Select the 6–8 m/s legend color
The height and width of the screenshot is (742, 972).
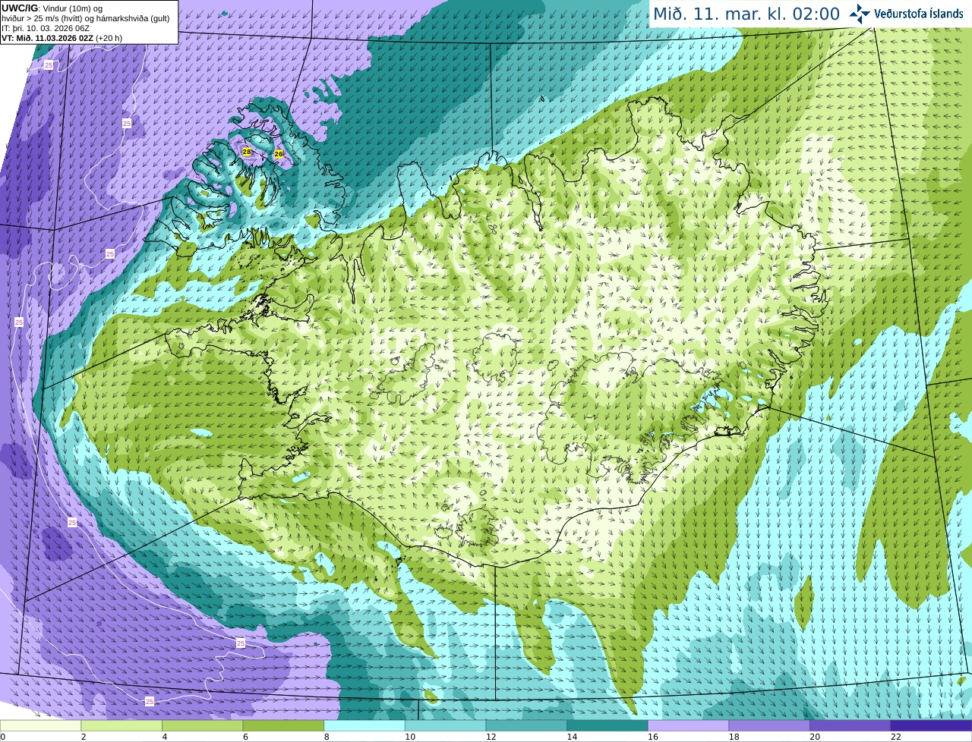(x=283, y=725)
